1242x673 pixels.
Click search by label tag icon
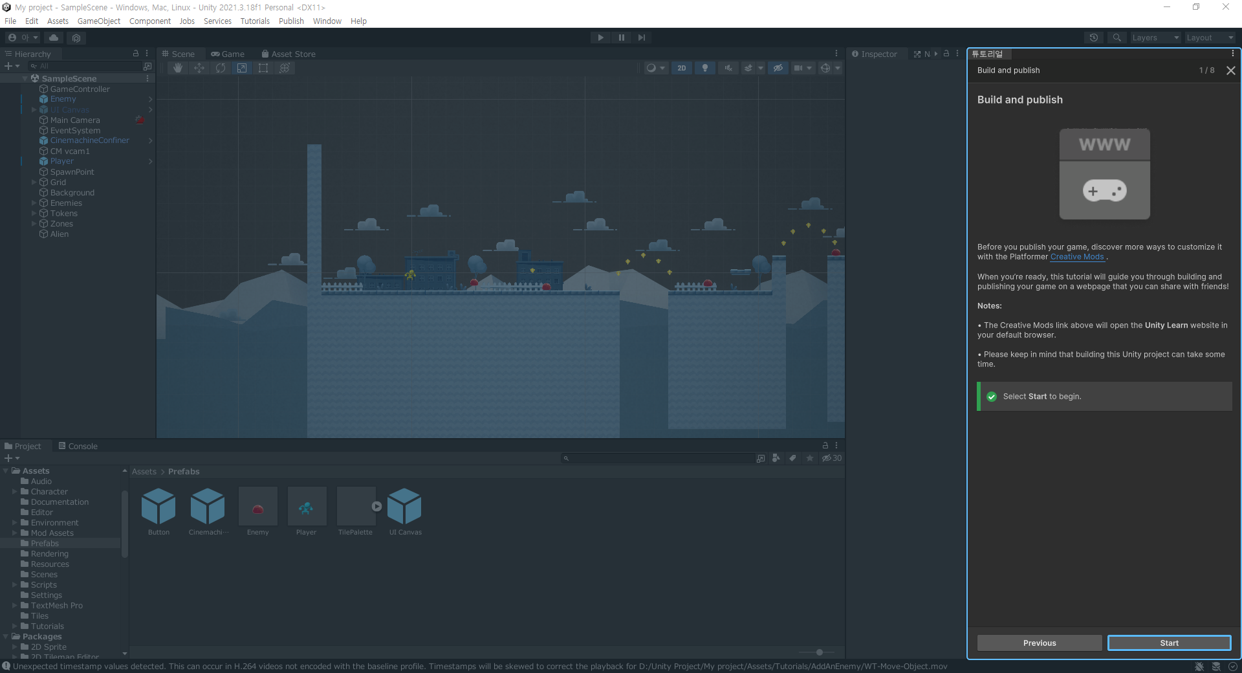point(793,458)
